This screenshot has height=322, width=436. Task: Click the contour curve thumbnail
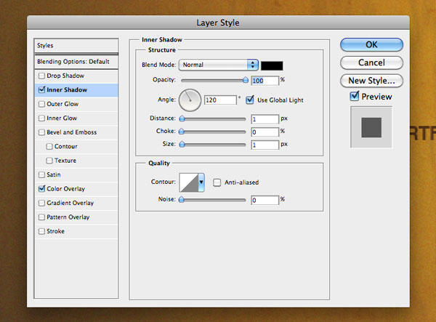click(188, 182)
